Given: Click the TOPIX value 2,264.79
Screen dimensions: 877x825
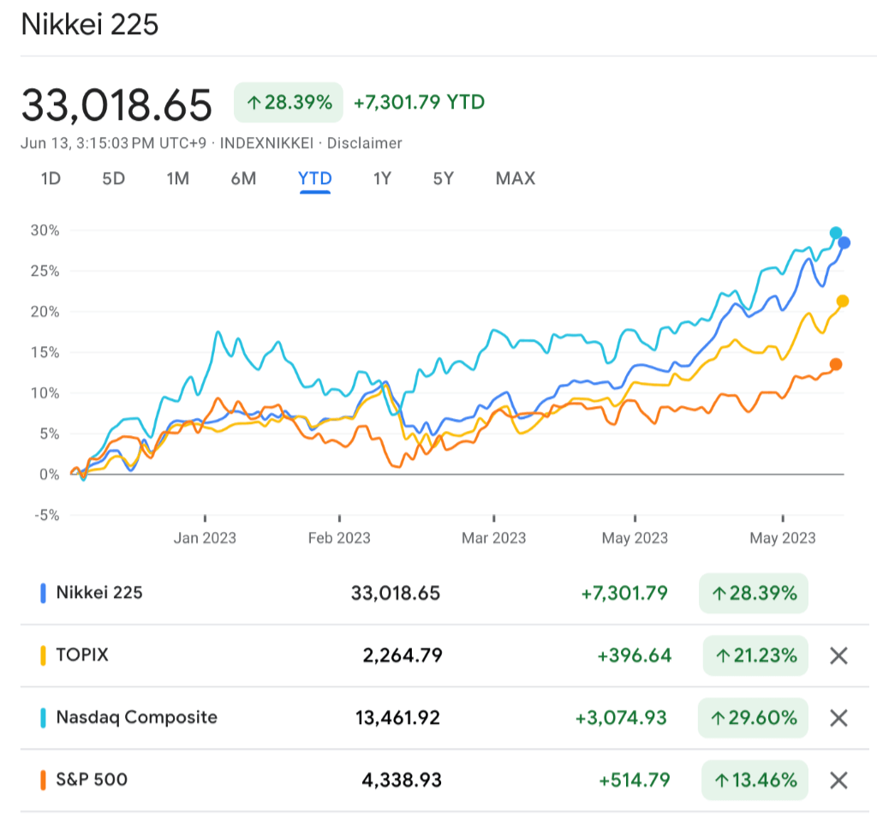Looking at the screenshot, I should pyautogui.click(x=403, y=655).
